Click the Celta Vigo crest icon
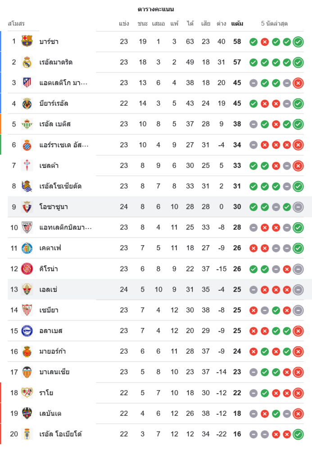This screenshot has width=312, height=450. (x=27, y=166)
